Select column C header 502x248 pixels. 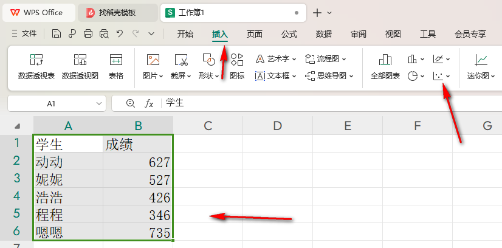point(208,126)
